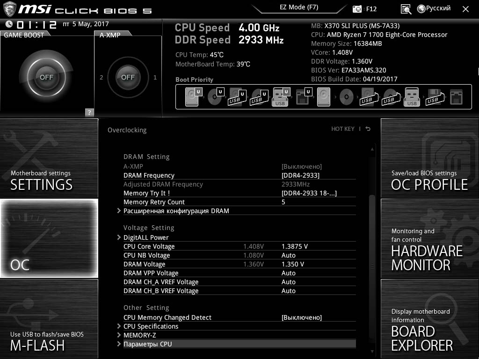The height and width of the screenshot is (359, 479).
Task: Toggle the GAME BOOST knob
Action: [x=46, y=77]
